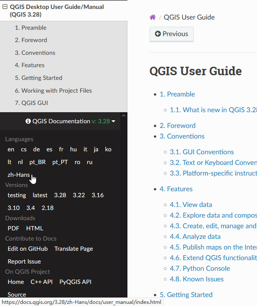Open sidebar item 1. Preamble
This screenshot has height=306, width=257.
(31, 28)
